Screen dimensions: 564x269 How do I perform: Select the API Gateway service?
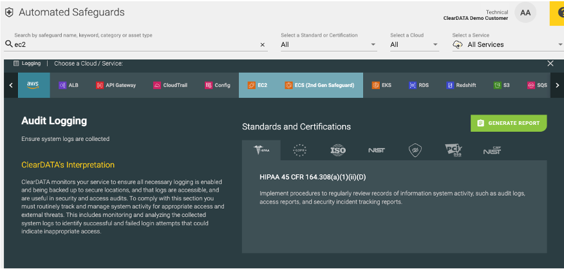coord(116,85)
